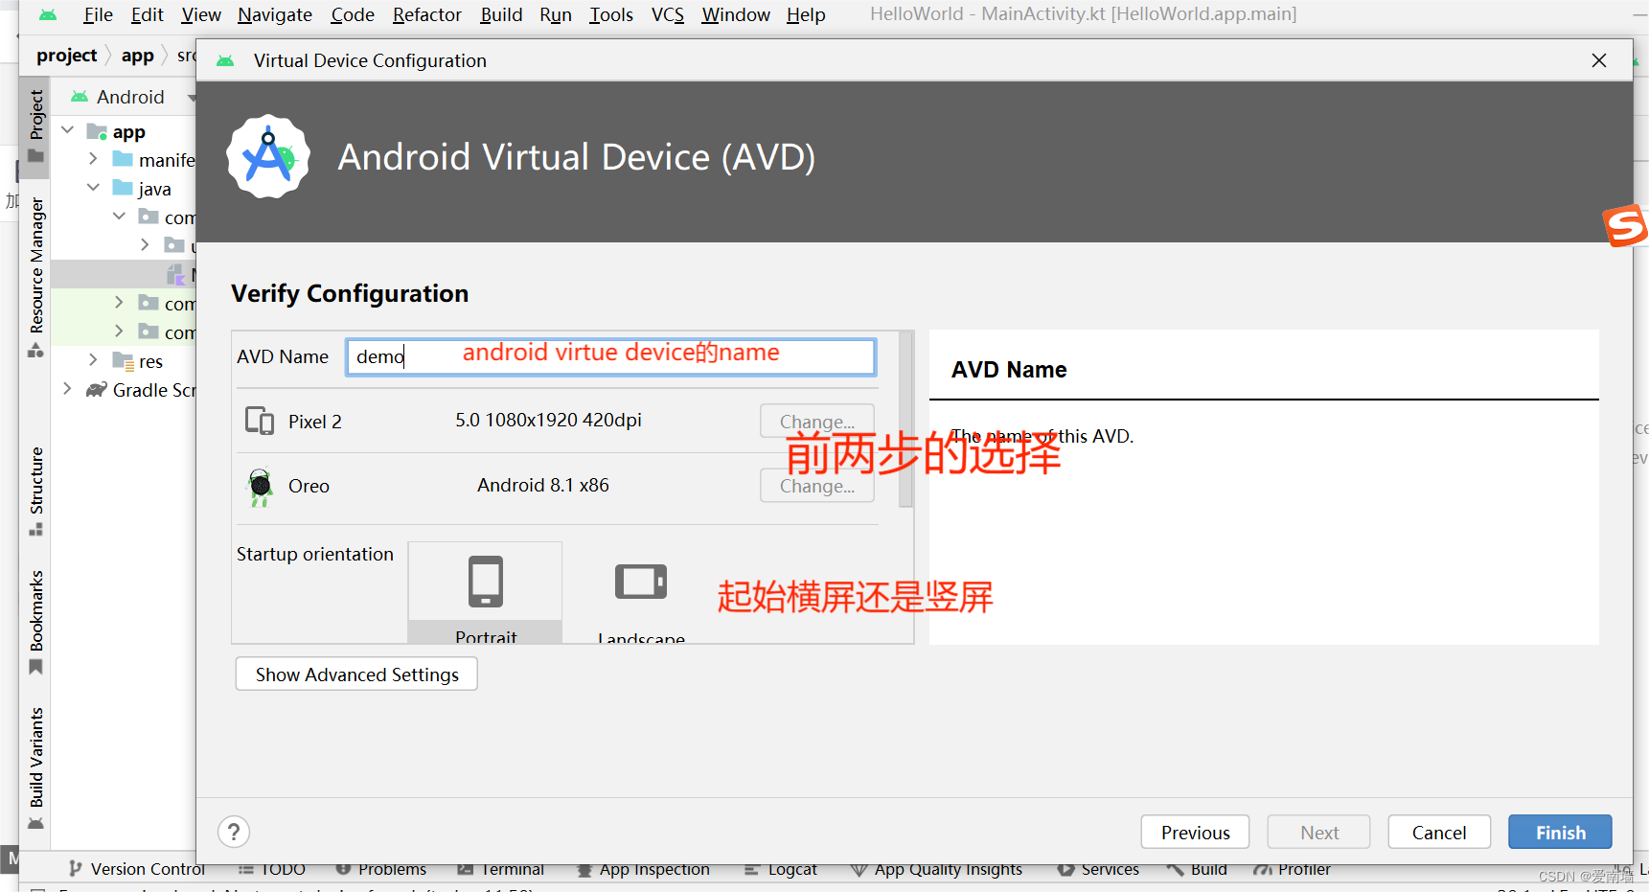Click the Android Studio logo in the menu bar
The height and width of the screenshot is (892, 1649).
click(x=48, y=14)
